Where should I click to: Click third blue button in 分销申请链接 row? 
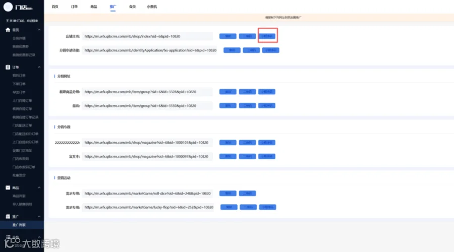(x=271, y=50)
